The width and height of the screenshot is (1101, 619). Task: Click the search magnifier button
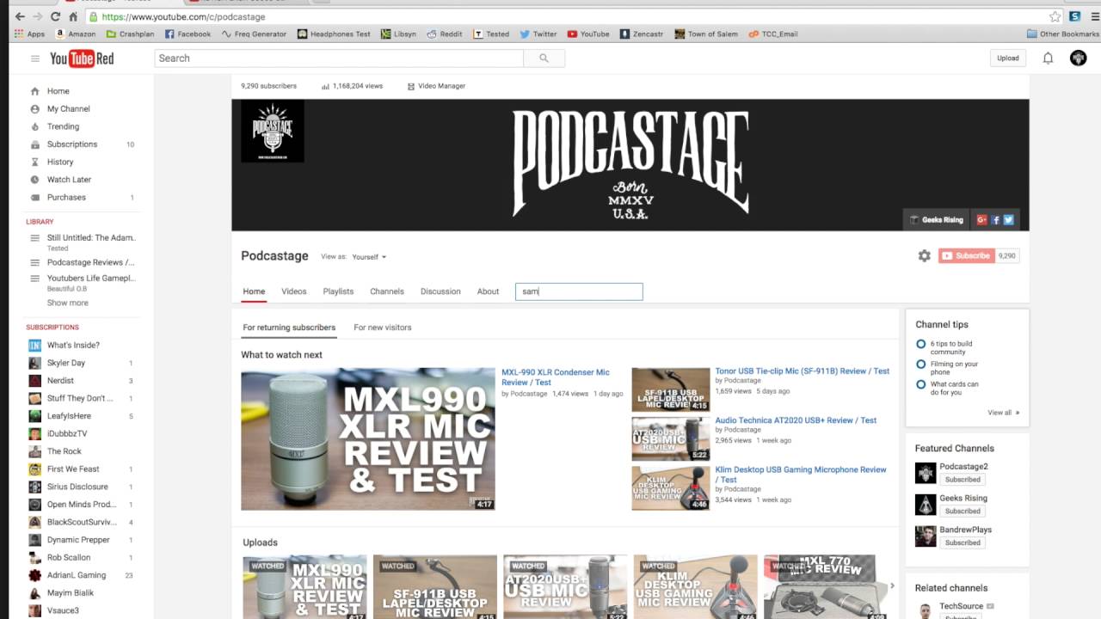(544, 58)
